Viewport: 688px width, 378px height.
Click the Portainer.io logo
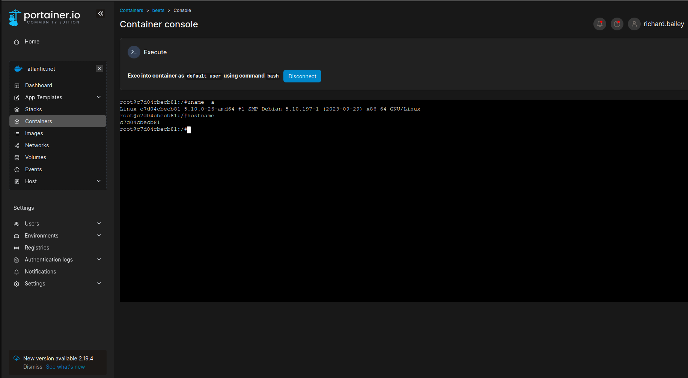coord(44,17)
